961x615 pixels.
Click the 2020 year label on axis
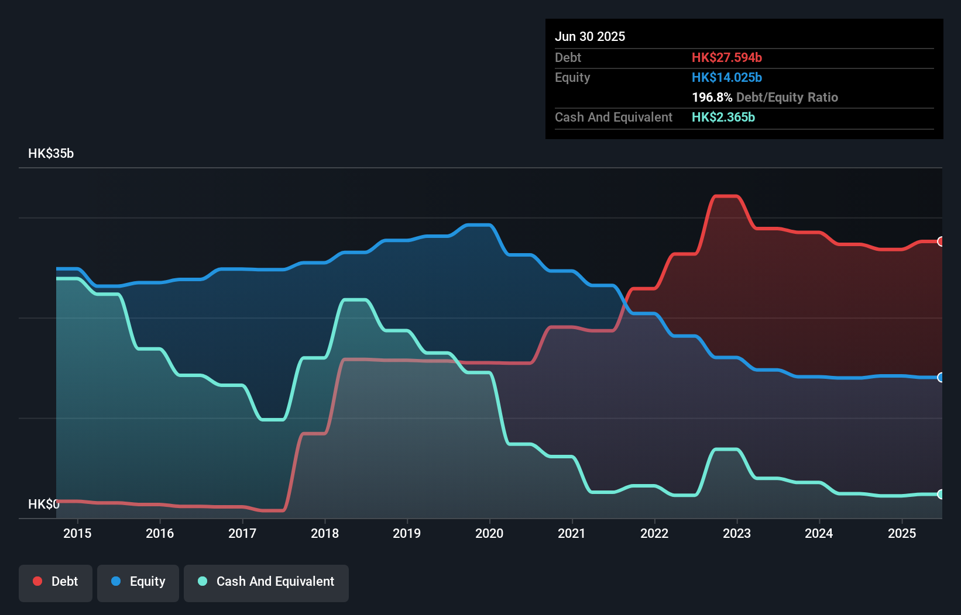(490, 533)
